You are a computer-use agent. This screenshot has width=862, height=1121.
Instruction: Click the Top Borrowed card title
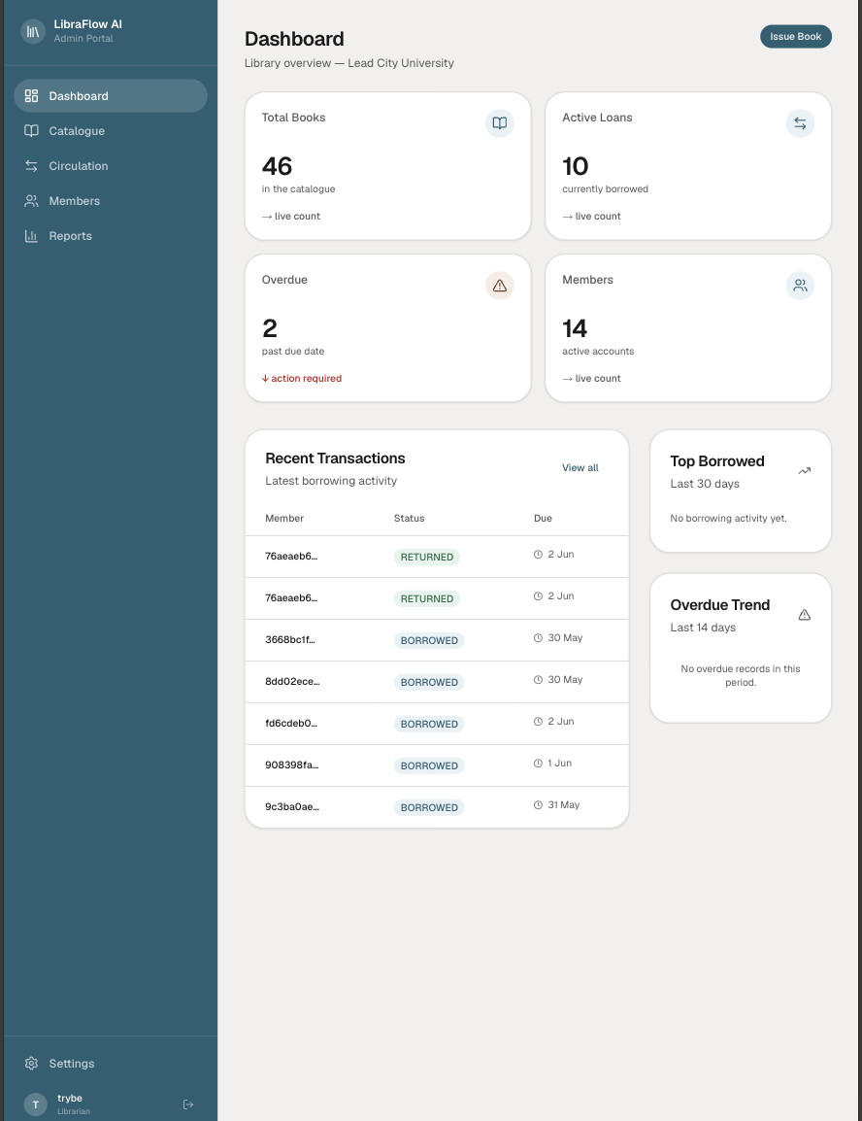point(717,461)
